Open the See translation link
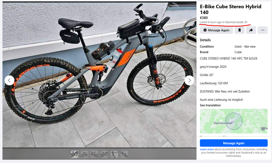 (x=210, y=105)
